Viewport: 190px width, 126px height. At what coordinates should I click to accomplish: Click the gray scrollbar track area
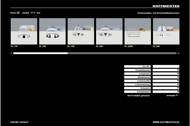[x=122, y=53]
